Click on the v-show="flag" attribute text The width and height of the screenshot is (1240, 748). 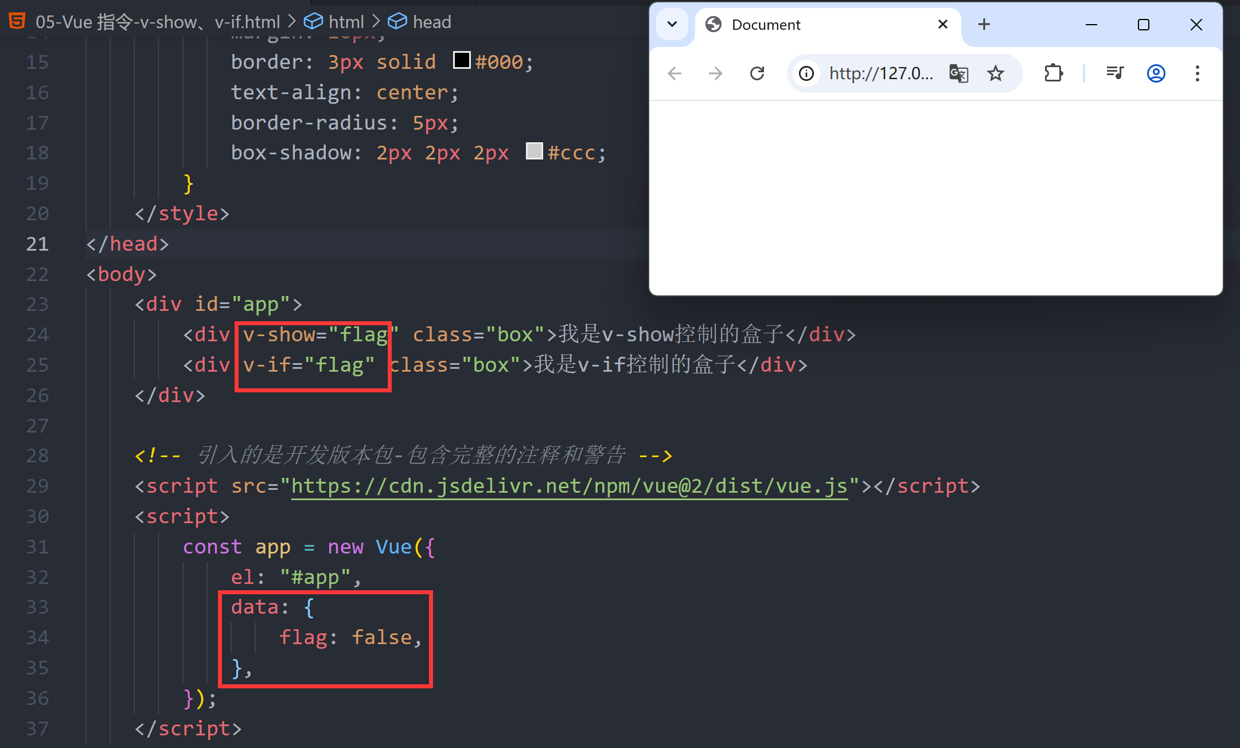point(321,334)
